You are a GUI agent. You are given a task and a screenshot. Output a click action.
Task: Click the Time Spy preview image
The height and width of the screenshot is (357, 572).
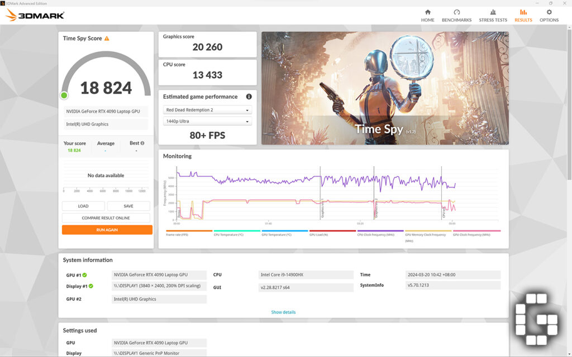pyautogui.click(x=385, y=88)
